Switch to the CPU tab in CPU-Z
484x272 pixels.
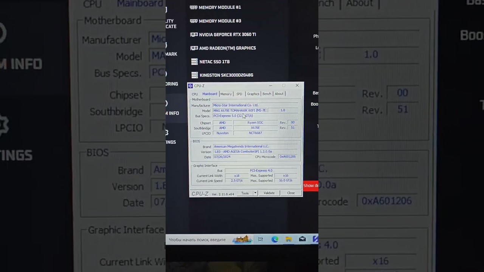pos(195,94)
